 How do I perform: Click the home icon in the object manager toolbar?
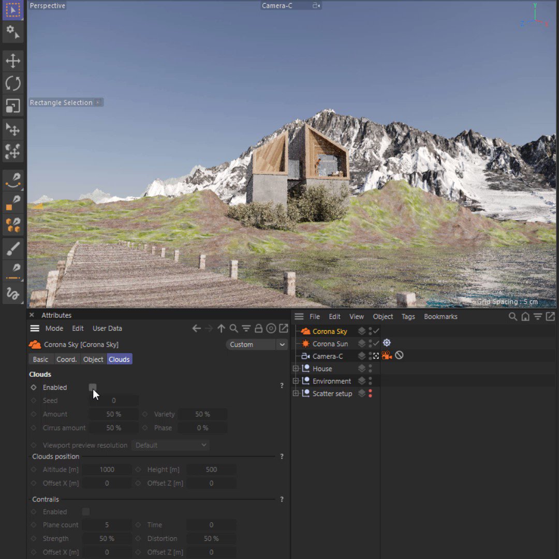pyautogui.click(x=525, y=316)
